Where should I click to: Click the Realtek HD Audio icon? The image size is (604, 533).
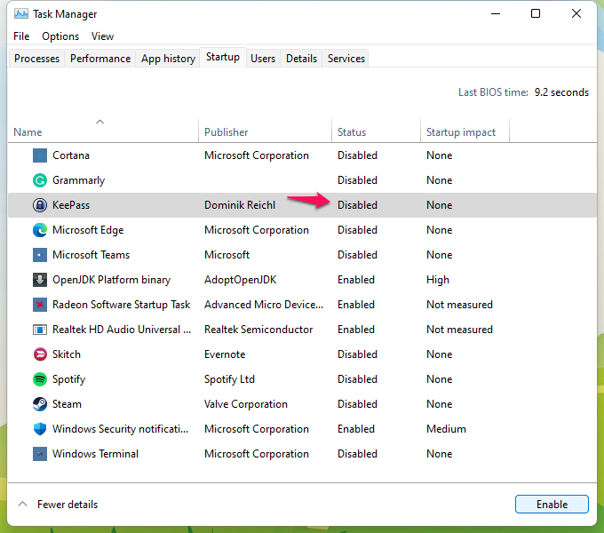tap(40, 330)
